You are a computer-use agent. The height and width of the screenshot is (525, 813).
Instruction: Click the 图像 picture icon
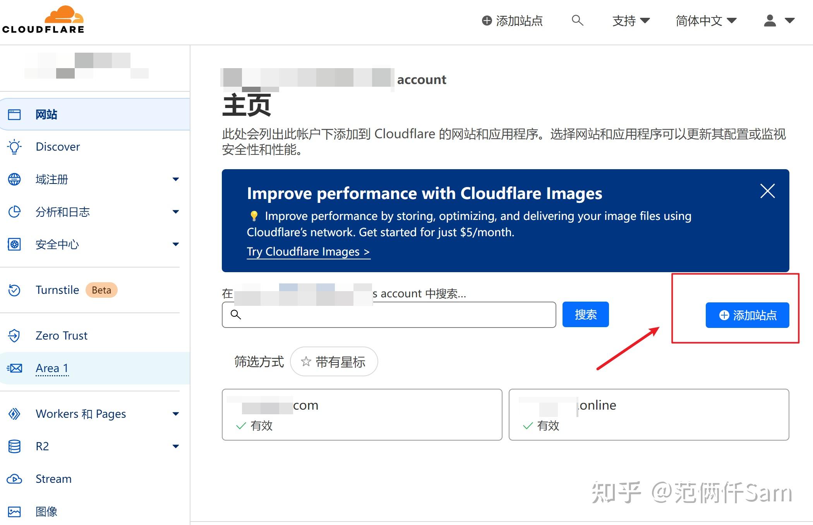pos(14,512)
